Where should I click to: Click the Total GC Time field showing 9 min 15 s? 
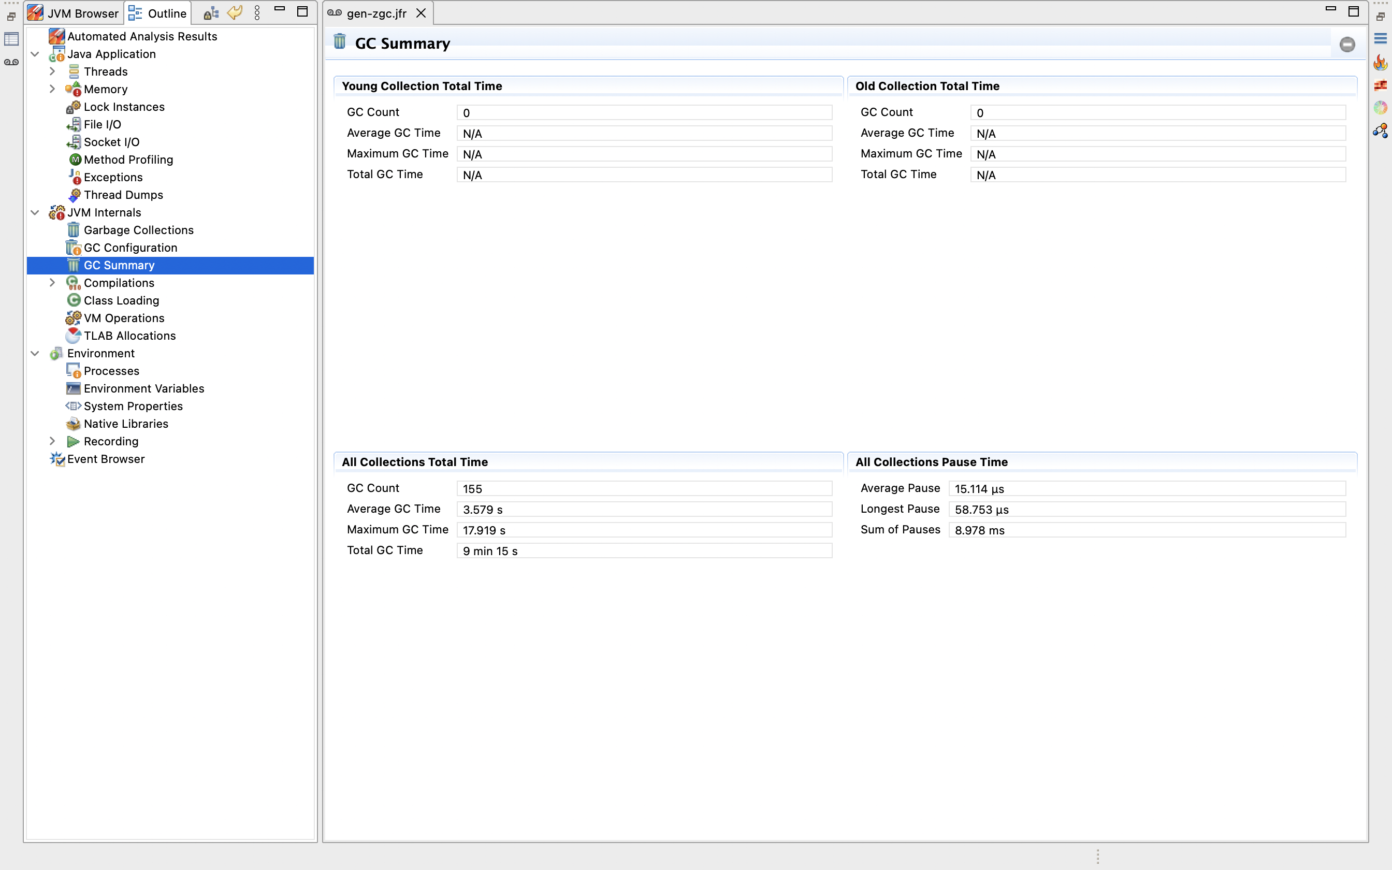coord(644,550)
